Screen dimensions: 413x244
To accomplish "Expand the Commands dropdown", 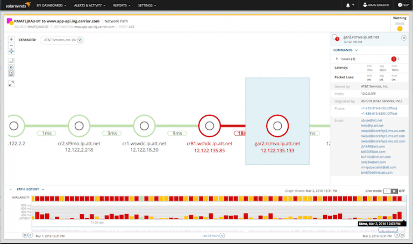I will coord(345,50).
